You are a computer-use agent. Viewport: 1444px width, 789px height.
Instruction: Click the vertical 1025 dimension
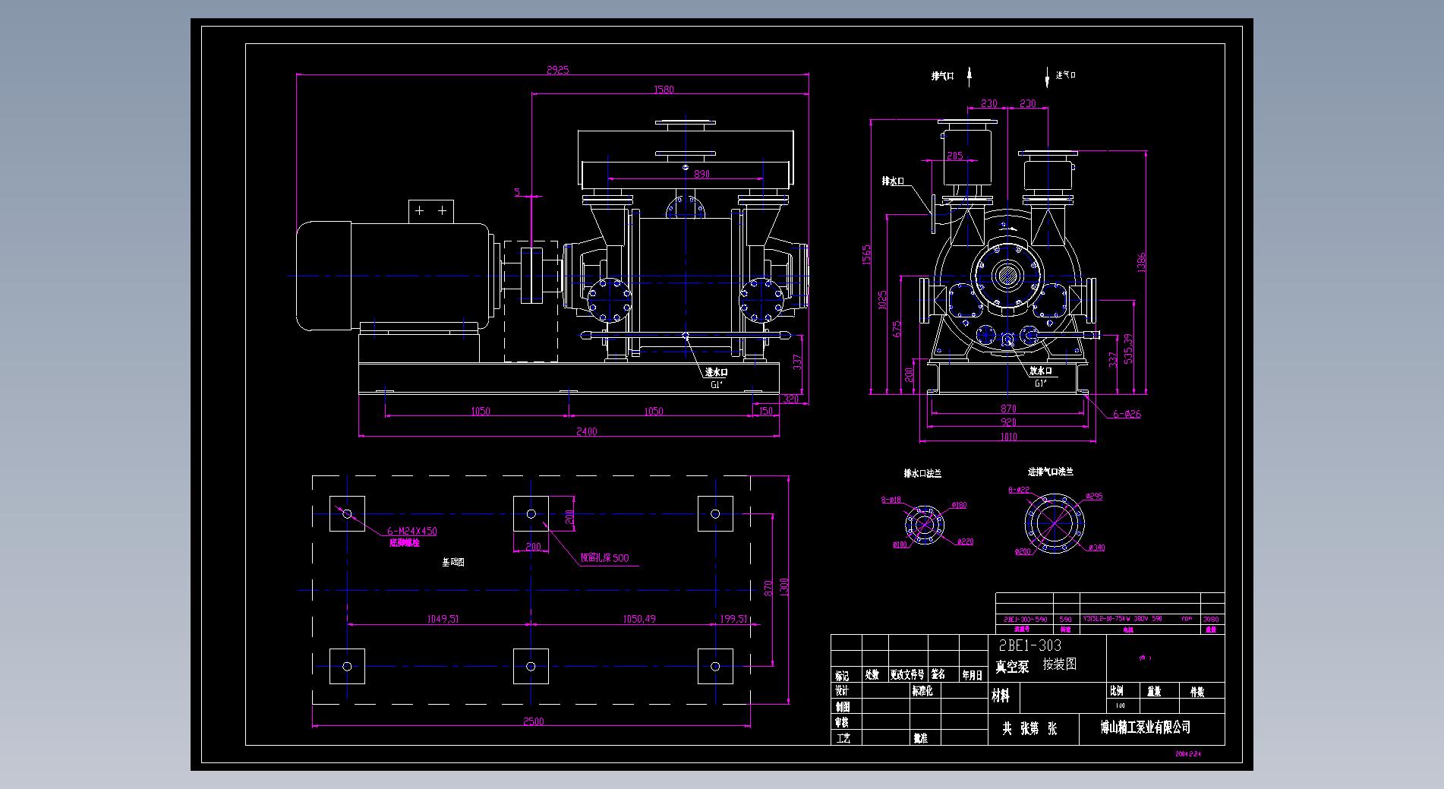pos(882,301)
